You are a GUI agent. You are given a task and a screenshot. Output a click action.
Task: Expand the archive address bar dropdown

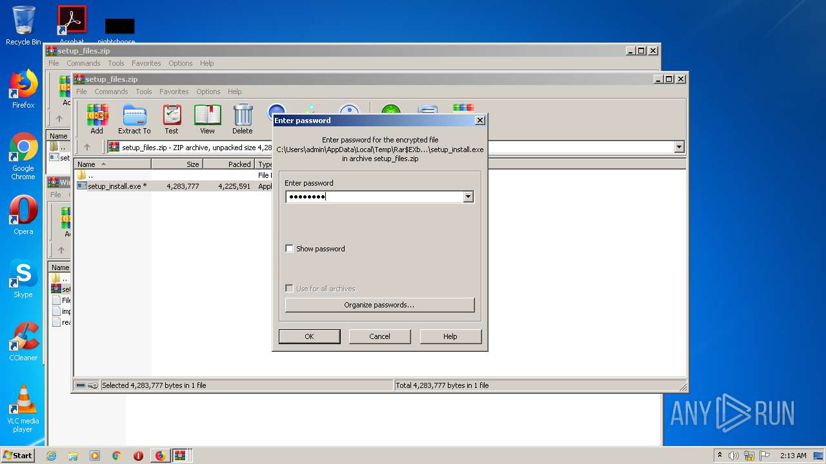point(679,147)
